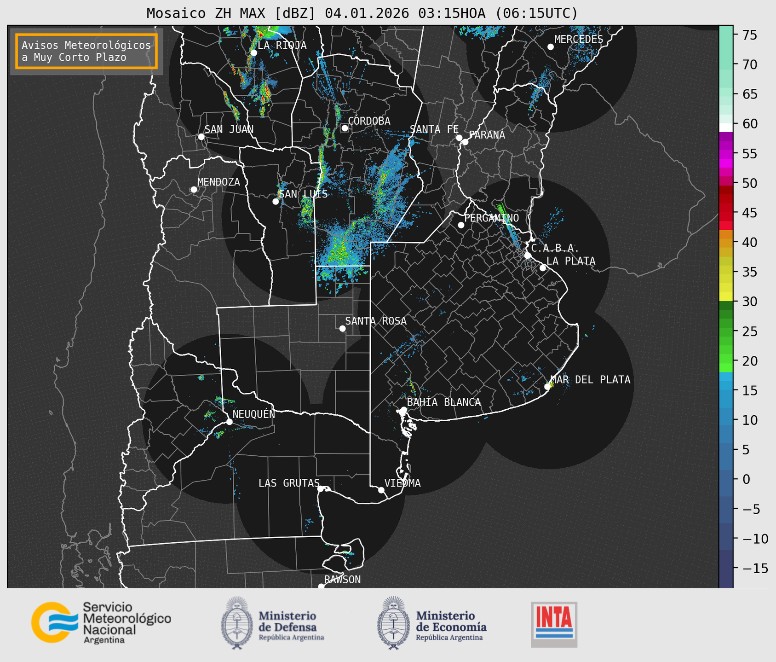Screen dimensions: 776x662
Task: Click the radar echoes west of NEUQUÉN
Action: click(x=210, y=415)
